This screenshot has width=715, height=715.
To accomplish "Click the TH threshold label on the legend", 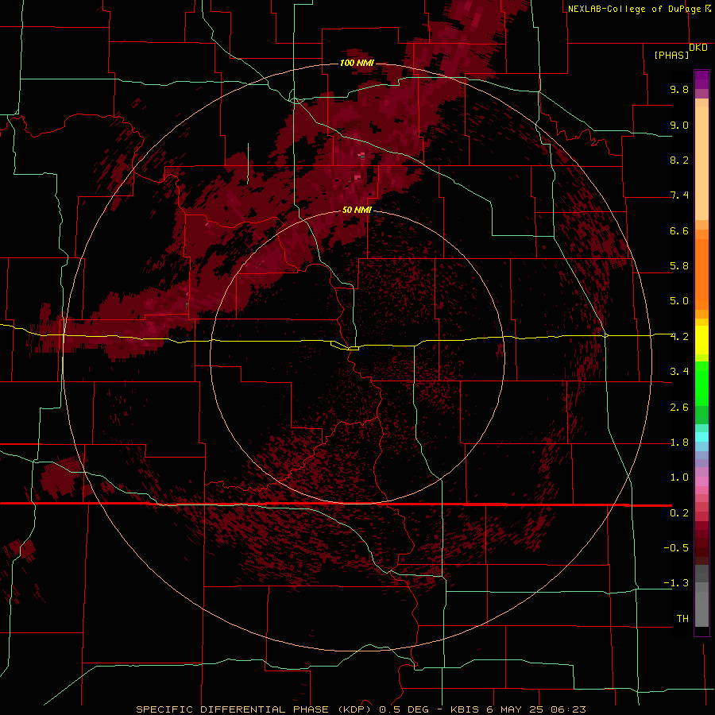I will click(x=682, y=619).
